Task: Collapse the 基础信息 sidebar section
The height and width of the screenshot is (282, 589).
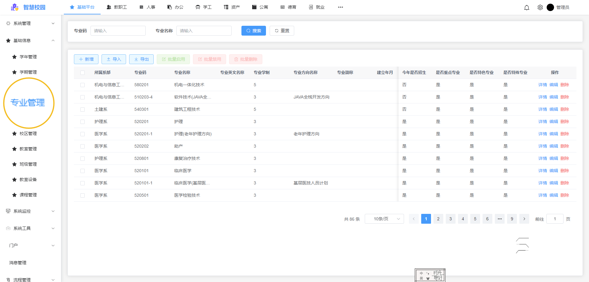Action: (53, 40)
